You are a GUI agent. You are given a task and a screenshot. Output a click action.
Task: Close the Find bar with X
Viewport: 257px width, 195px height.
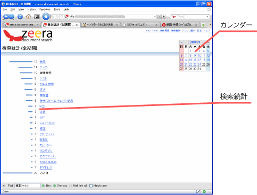4,185
